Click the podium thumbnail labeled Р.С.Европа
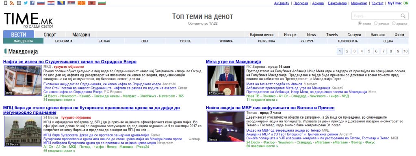The width and height of the screenshot is (416, 156). click(226, 80)
